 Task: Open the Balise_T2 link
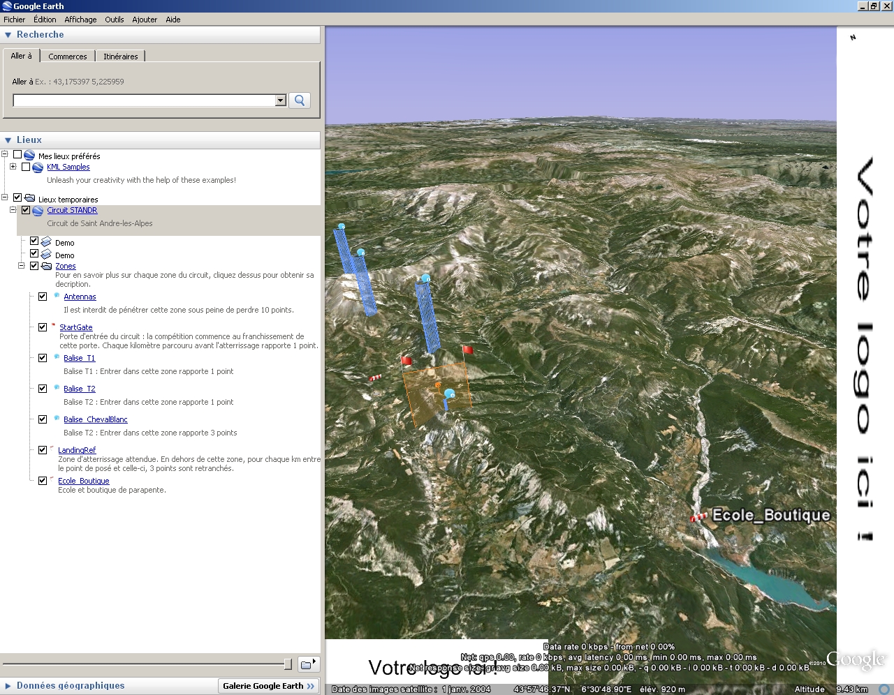click(x=80, y=389)
